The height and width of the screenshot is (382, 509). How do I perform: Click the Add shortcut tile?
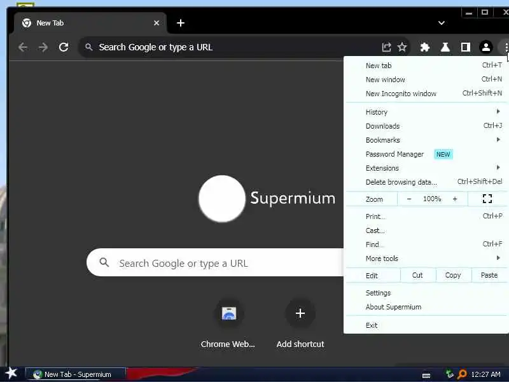300,325
